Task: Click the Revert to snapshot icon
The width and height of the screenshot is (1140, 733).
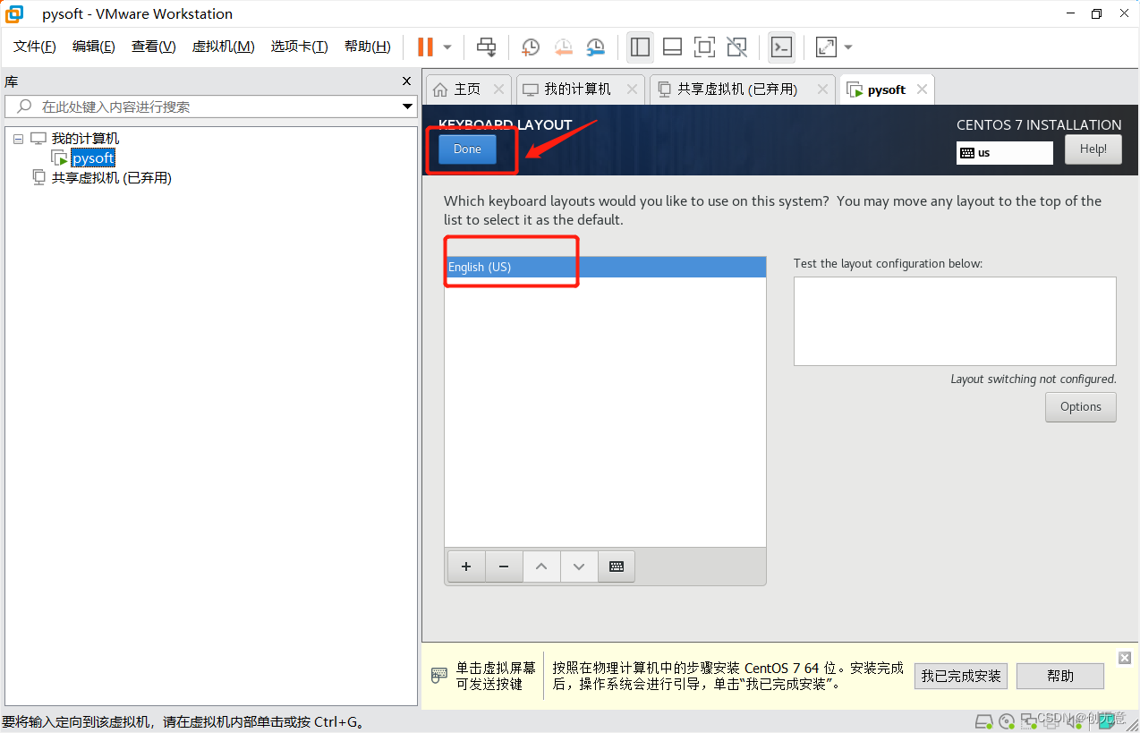Action: tap(563, 47)
